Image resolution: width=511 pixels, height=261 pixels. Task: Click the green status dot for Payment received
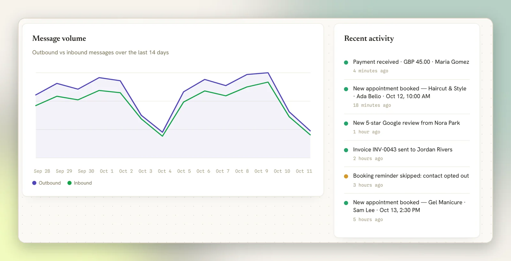(x=346, y=63)
